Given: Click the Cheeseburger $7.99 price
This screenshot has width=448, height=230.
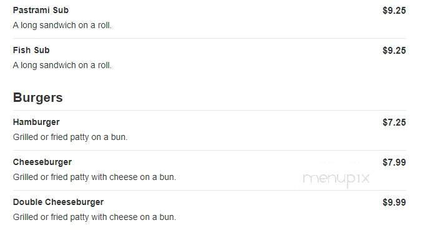Looking at the screenshot, I should pos(394,162).
